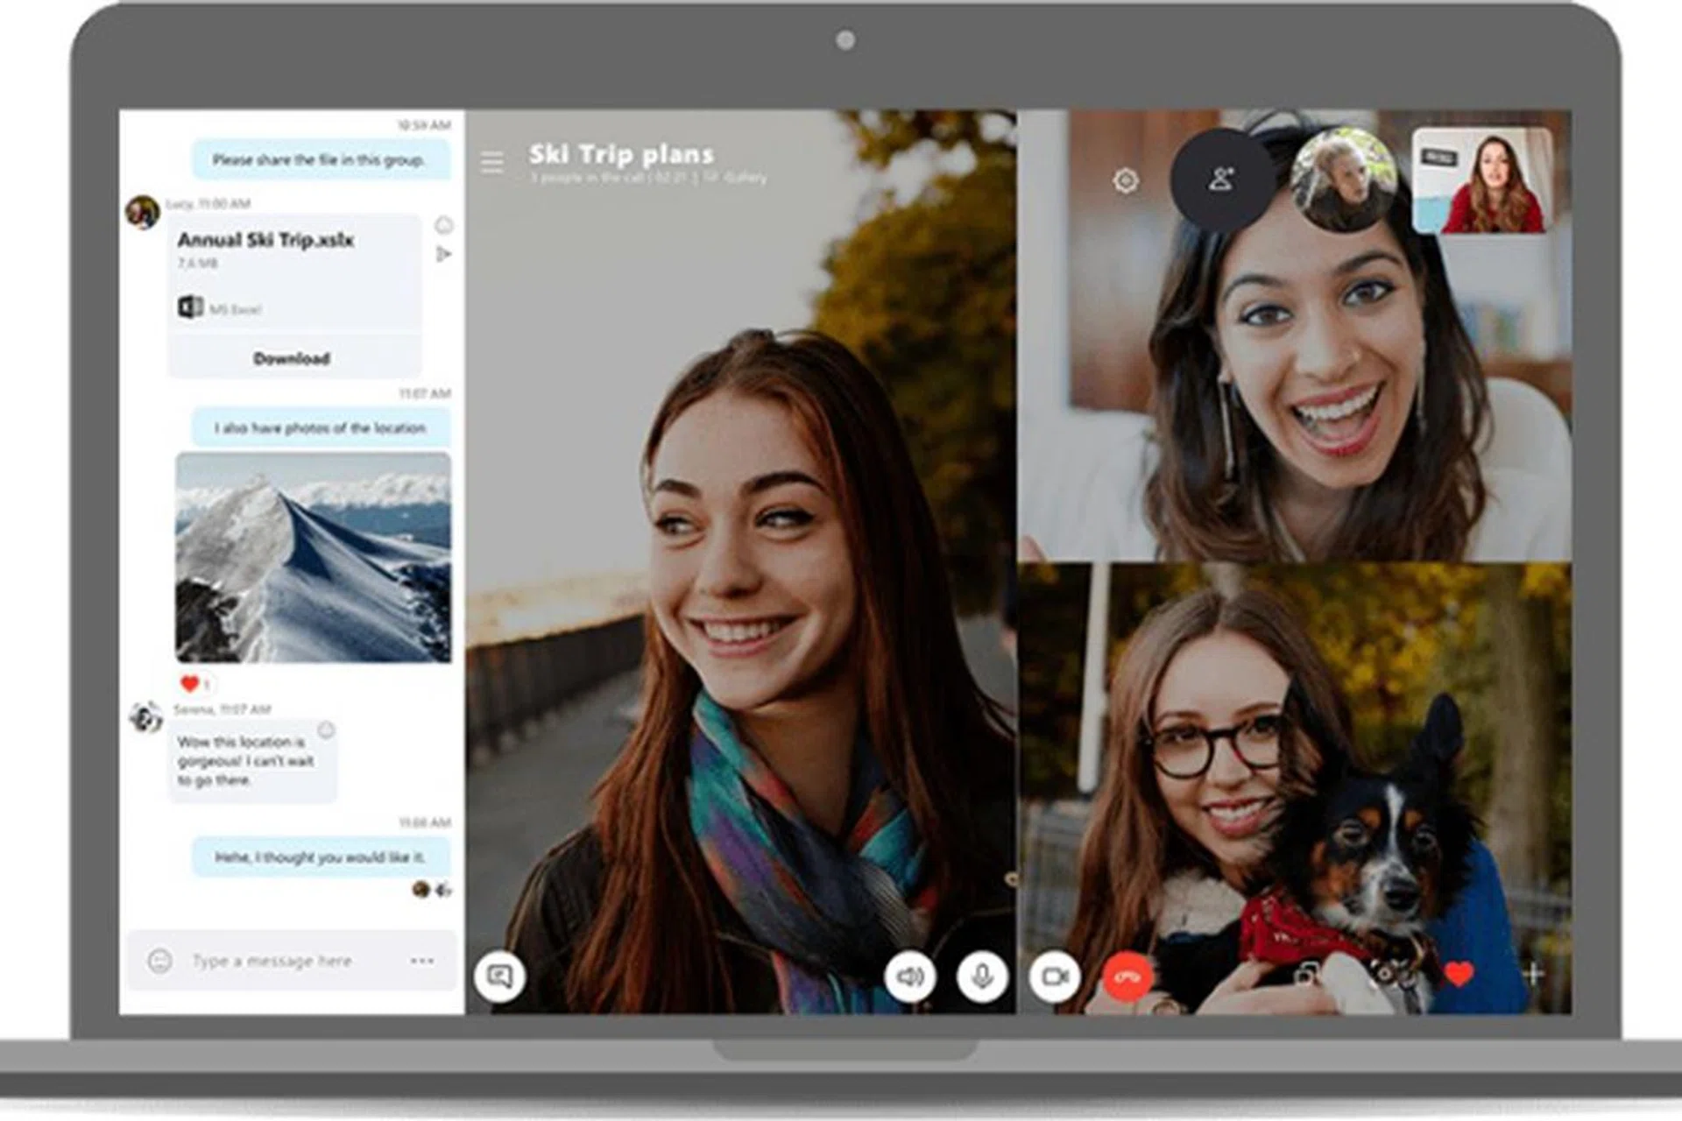Click the status icon beside the file message

443,224
